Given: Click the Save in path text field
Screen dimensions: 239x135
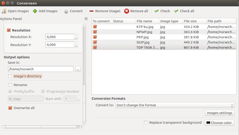Looking at the screenshot, I should pyautogui.click(x=40, y=69).
